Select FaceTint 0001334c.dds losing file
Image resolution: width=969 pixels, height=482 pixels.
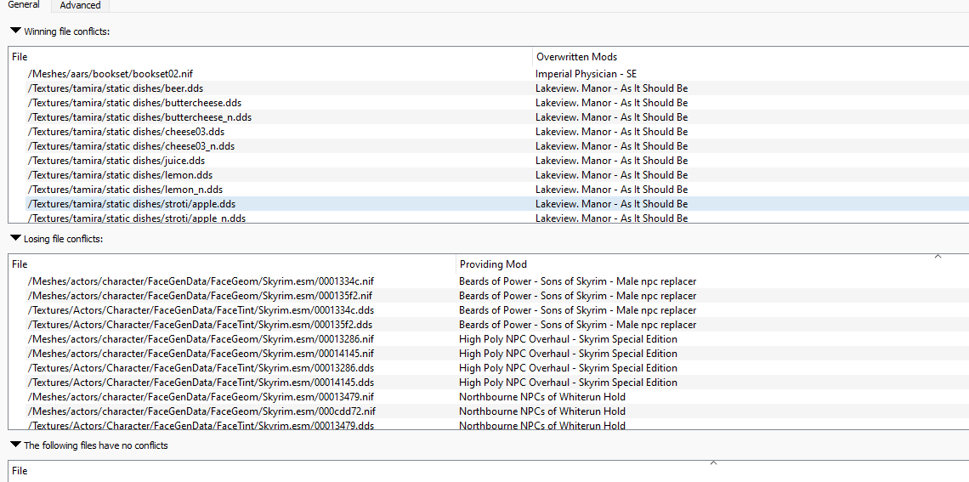tap(201, 310)
